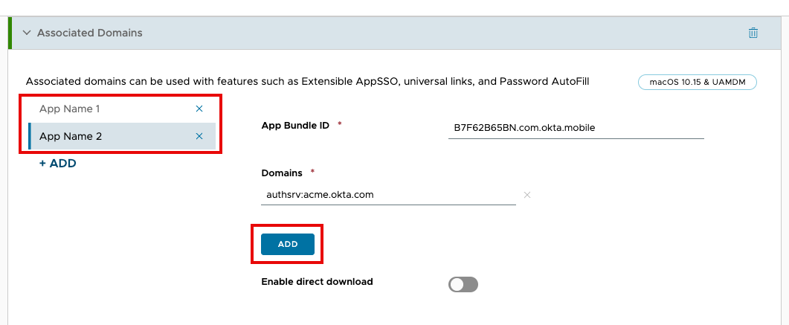
Task: Remove App Name 1 with its X
Action: (199, 109)
